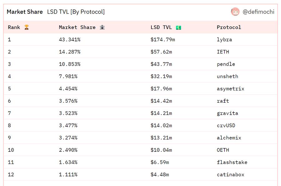Click the raft protocol cell
Screen dimensions: 281x186
[x=223, y=101]
